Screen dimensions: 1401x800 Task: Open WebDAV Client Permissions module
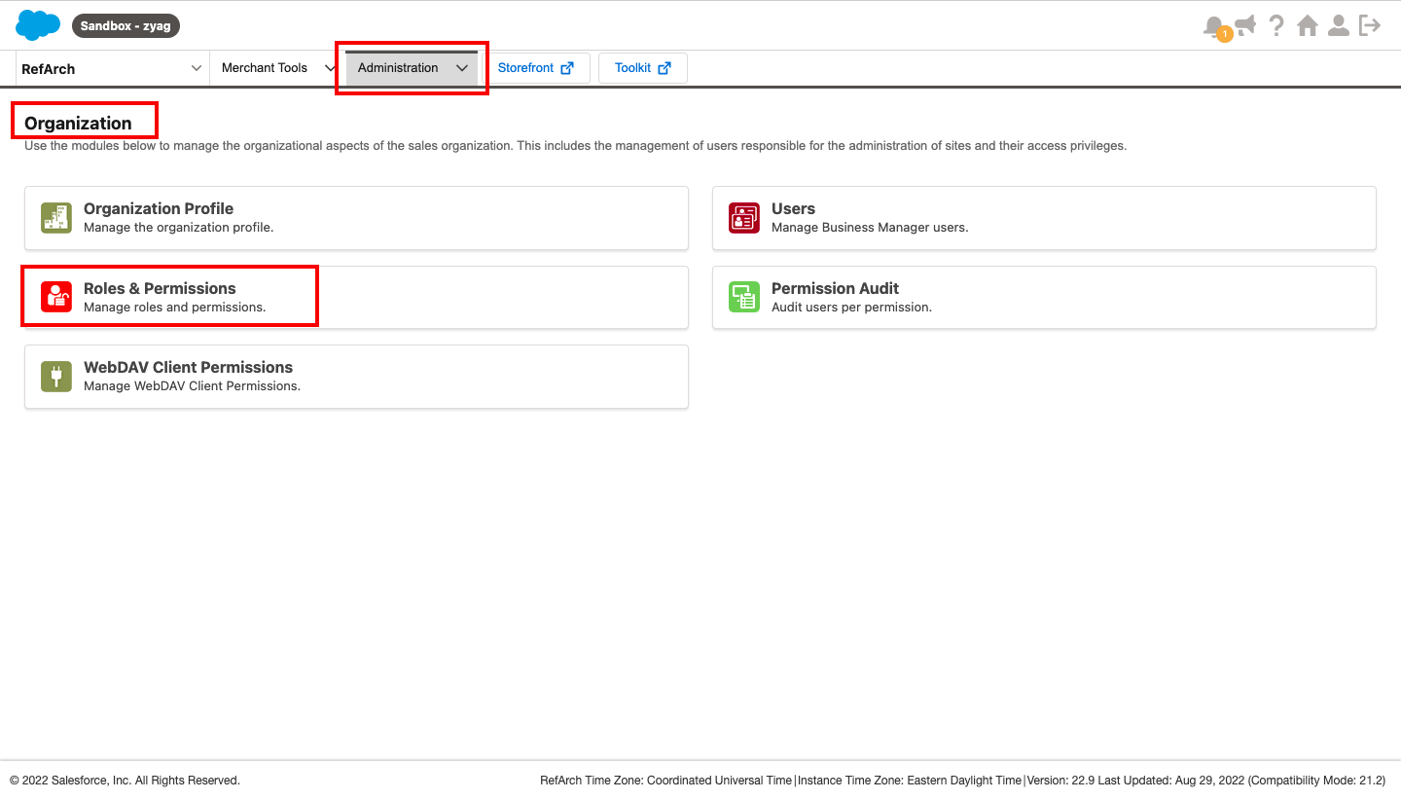point(188,368)
